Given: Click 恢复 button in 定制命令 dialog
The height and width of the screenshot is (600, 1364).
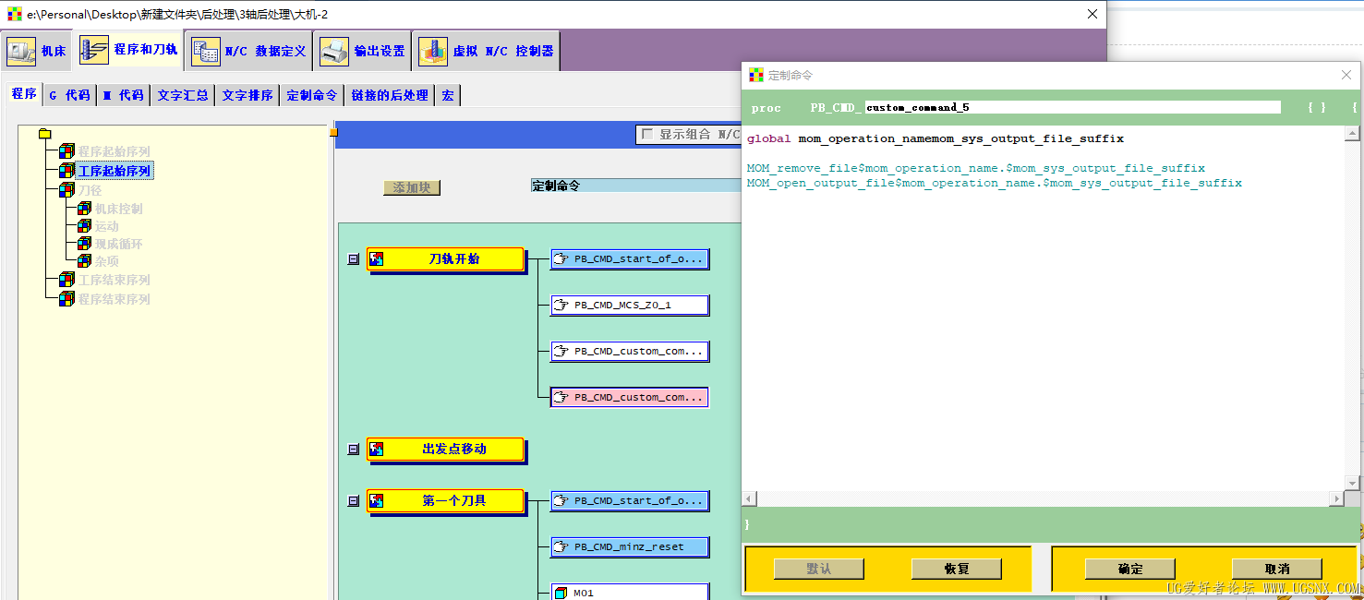Looking at the screenshot, I should point(956,569).
